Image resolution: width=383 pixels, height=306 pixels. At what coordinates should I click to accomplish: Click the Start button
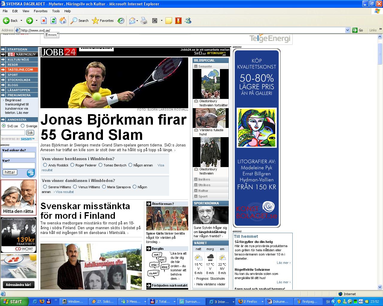point(14,302)
